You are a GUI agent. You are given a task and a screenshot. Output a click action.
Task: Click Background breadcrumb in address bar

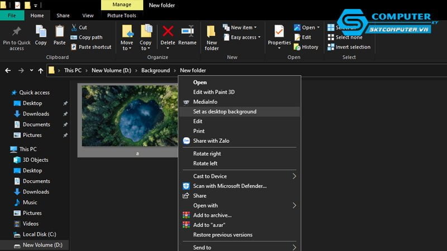[155, 70]
